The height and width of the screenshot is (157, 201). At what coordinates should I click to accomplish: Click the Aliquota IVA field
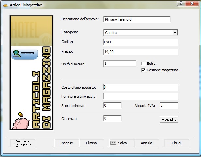[x=169, y=105]
